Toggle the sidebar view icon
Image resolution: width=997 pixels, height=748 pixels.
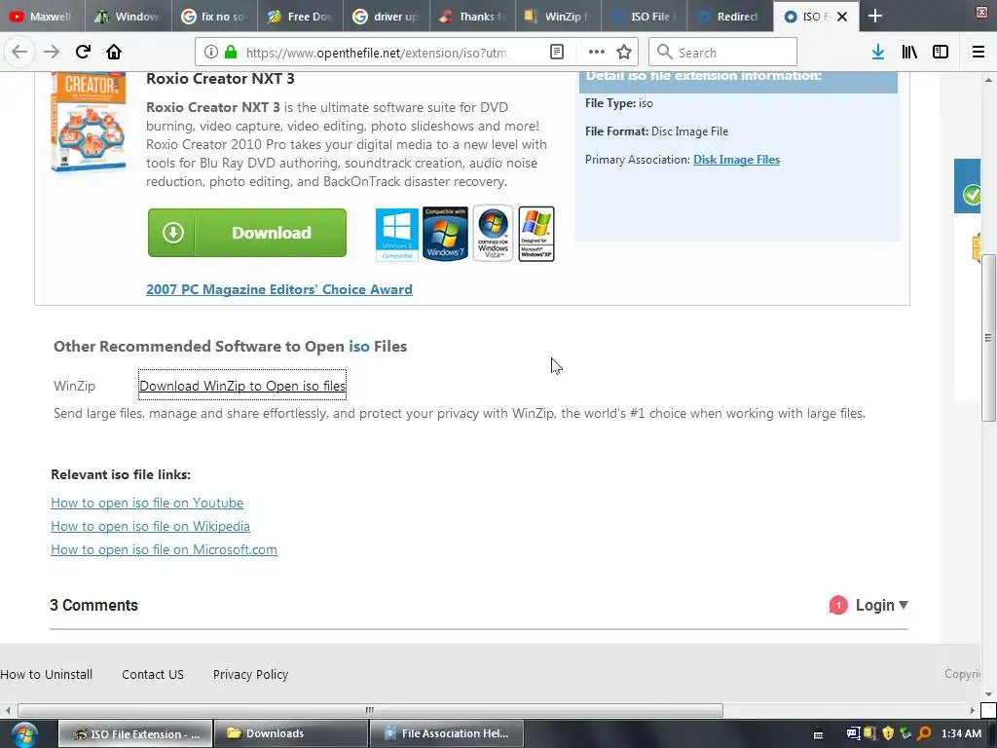pos(941,53)
